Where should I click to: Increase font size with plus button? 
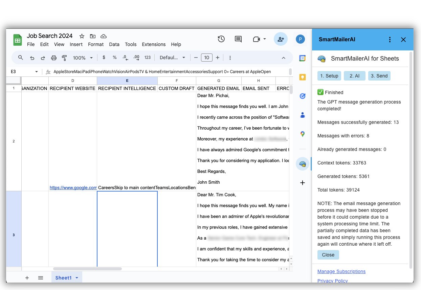click(x=218, y=58)
